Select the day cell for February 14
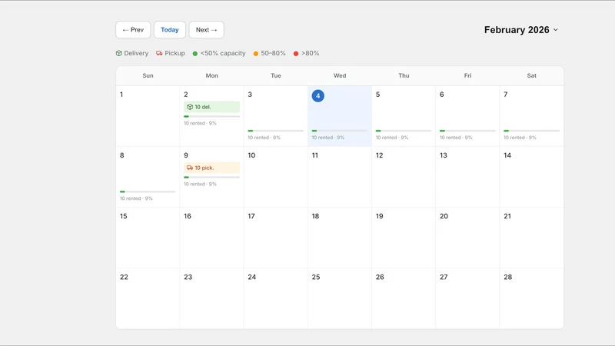 (531, 177)
